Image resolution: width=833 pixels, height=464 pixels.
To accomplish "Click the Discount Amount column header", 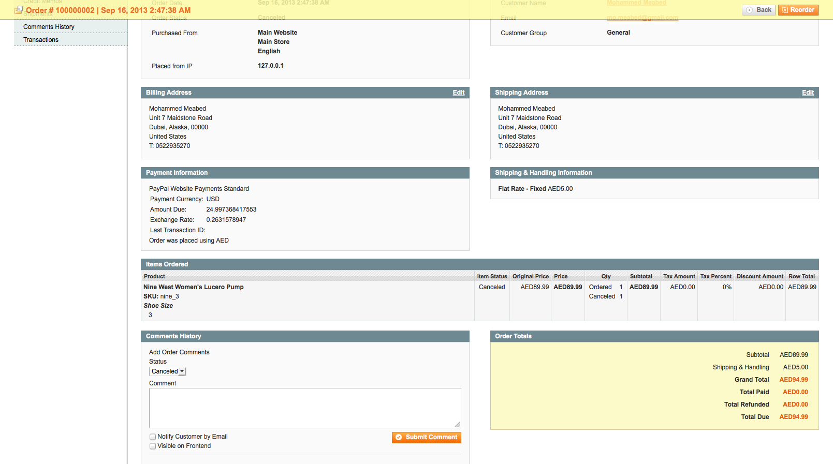I will pyautogui.click(x=760, y=277).
